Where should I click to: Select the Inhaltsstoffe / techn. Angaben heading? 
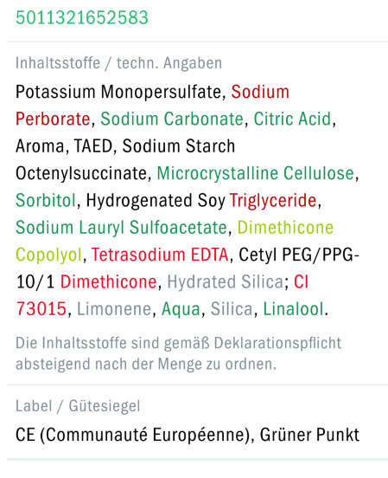click(118, 63)
